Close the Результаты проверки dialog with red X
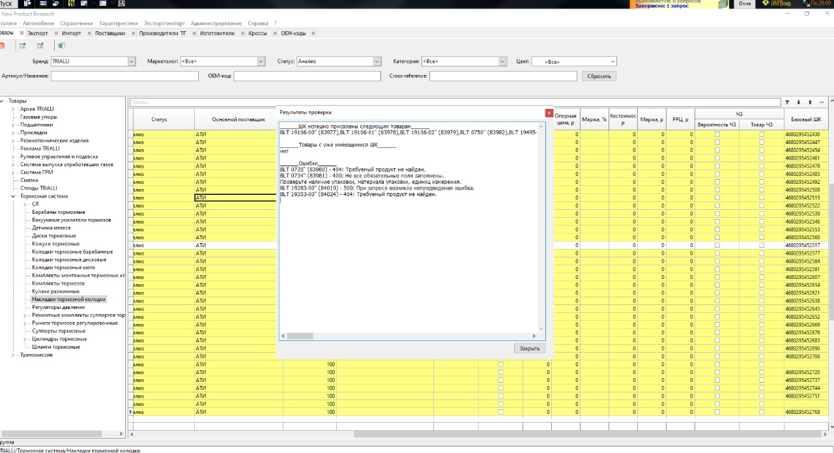The width and height of the screenshot is (834, 453). 549,113
